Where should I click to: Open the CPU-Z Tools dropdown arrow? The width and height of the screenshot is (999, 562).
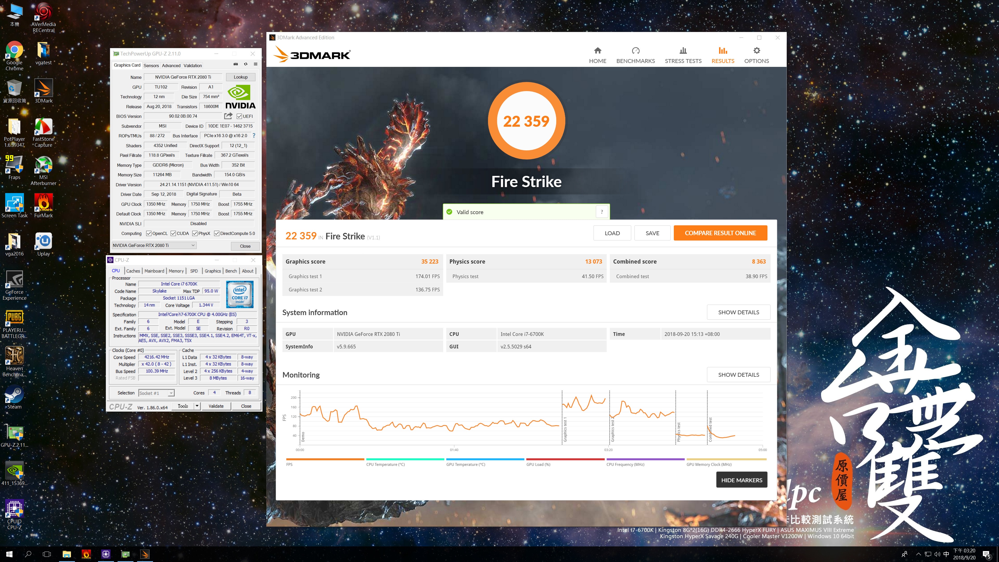click(197, 406)
